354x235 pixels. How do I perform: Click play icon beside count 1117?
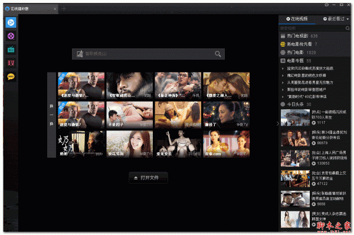(x=314, y=123)
